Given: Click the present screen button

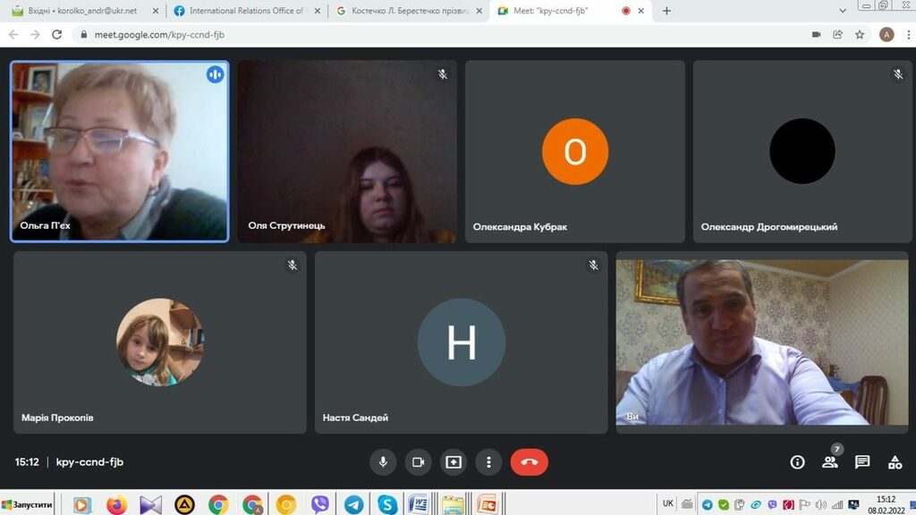Looking at the screenshot, I should click(x=454, y=462).
